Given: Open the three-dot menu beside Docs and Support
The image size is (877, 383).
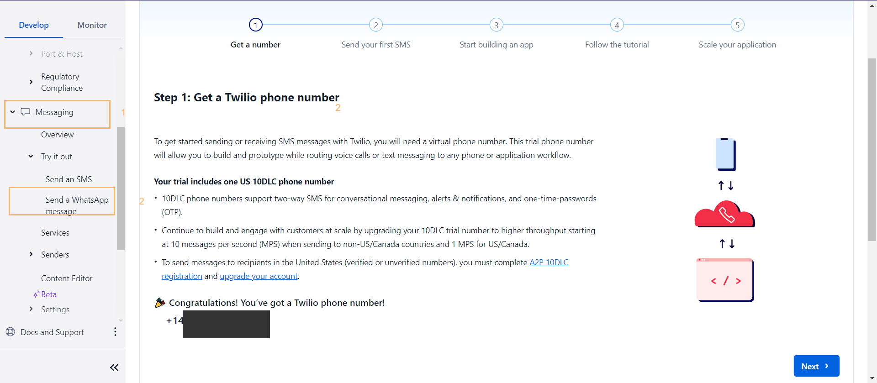Looking at the screenshot, I should click(x=115, y=332).
